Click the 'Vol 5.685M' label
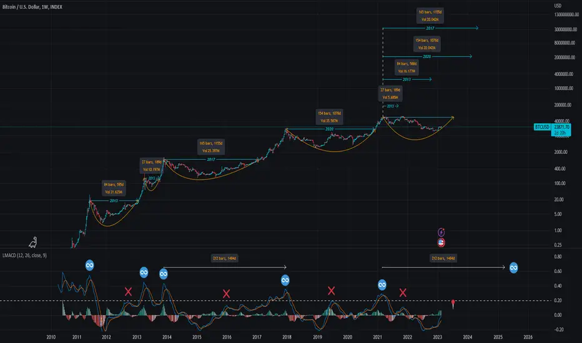This screenshot has width=582, height=343. coord(390,97)
